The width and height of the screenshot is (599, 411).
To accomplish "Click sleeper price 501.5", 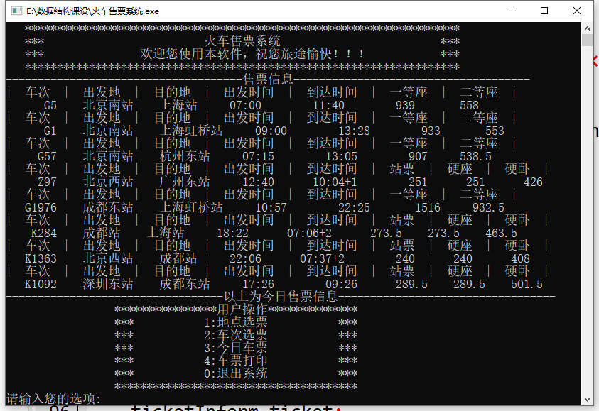I will (527, 285).
